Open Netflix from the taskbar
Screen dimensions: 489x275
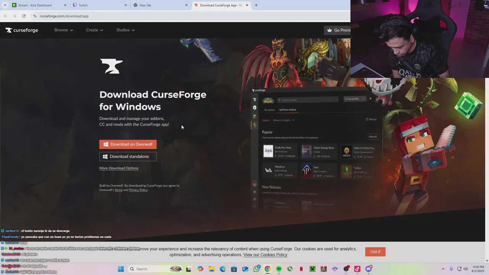(301, 269)
